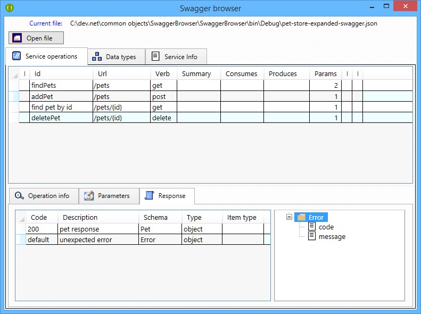
Task: Select the message node in Error tree
Action: [x=332, y=237]
